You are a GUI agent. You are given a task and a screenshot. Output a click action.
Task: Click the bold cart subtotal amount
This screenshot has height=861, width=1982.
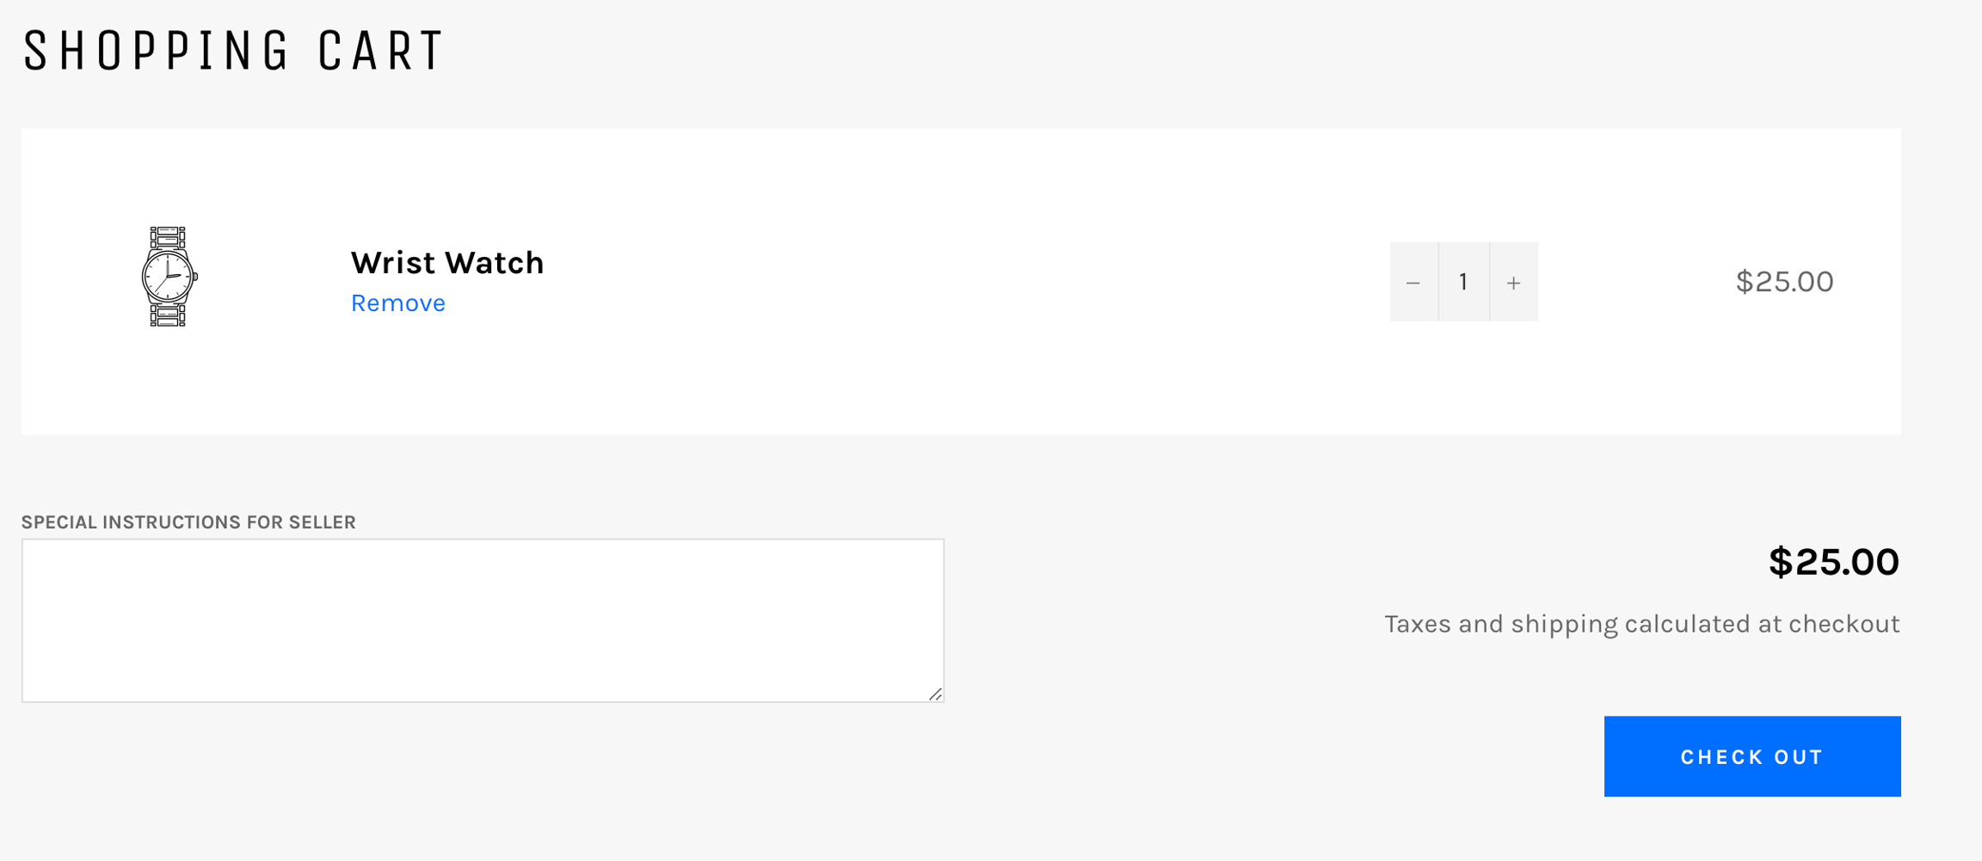point(1833,562)
